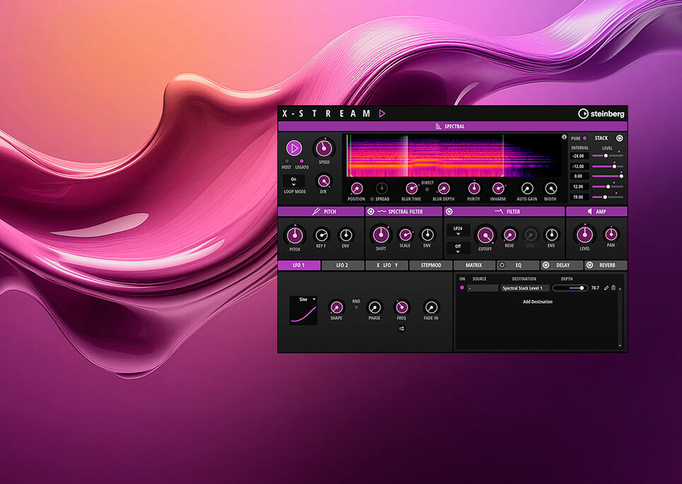Open the LOOP MODE dropdown
The height and width of the screenshot is (484, 682).
294,181
